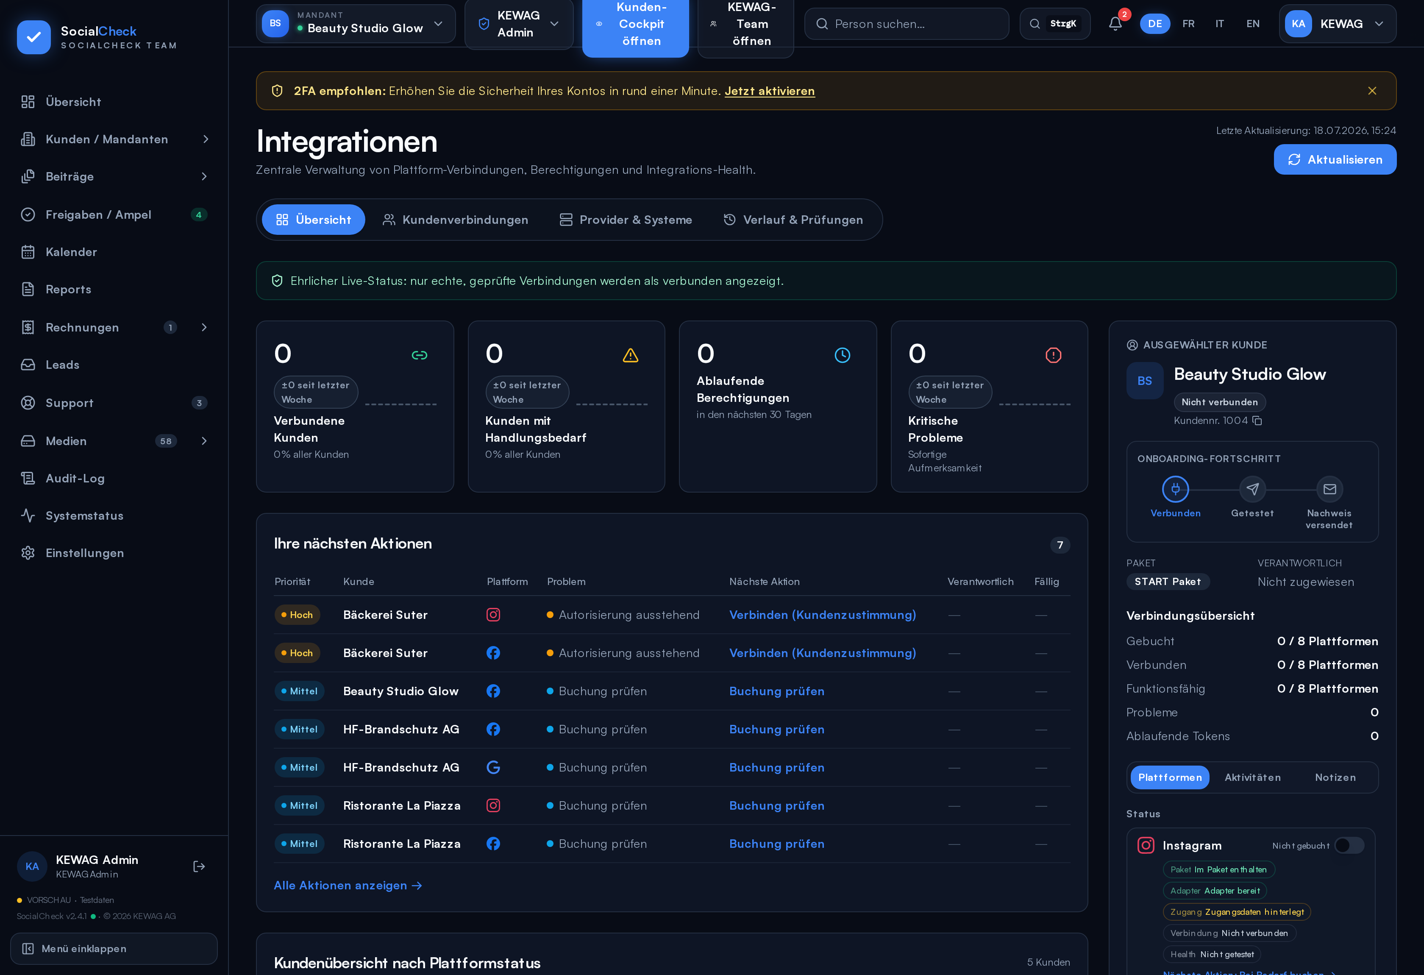This screenshot has height=975, width=1424.
Task: Open the notifications bell
Action: [1115, 24]
